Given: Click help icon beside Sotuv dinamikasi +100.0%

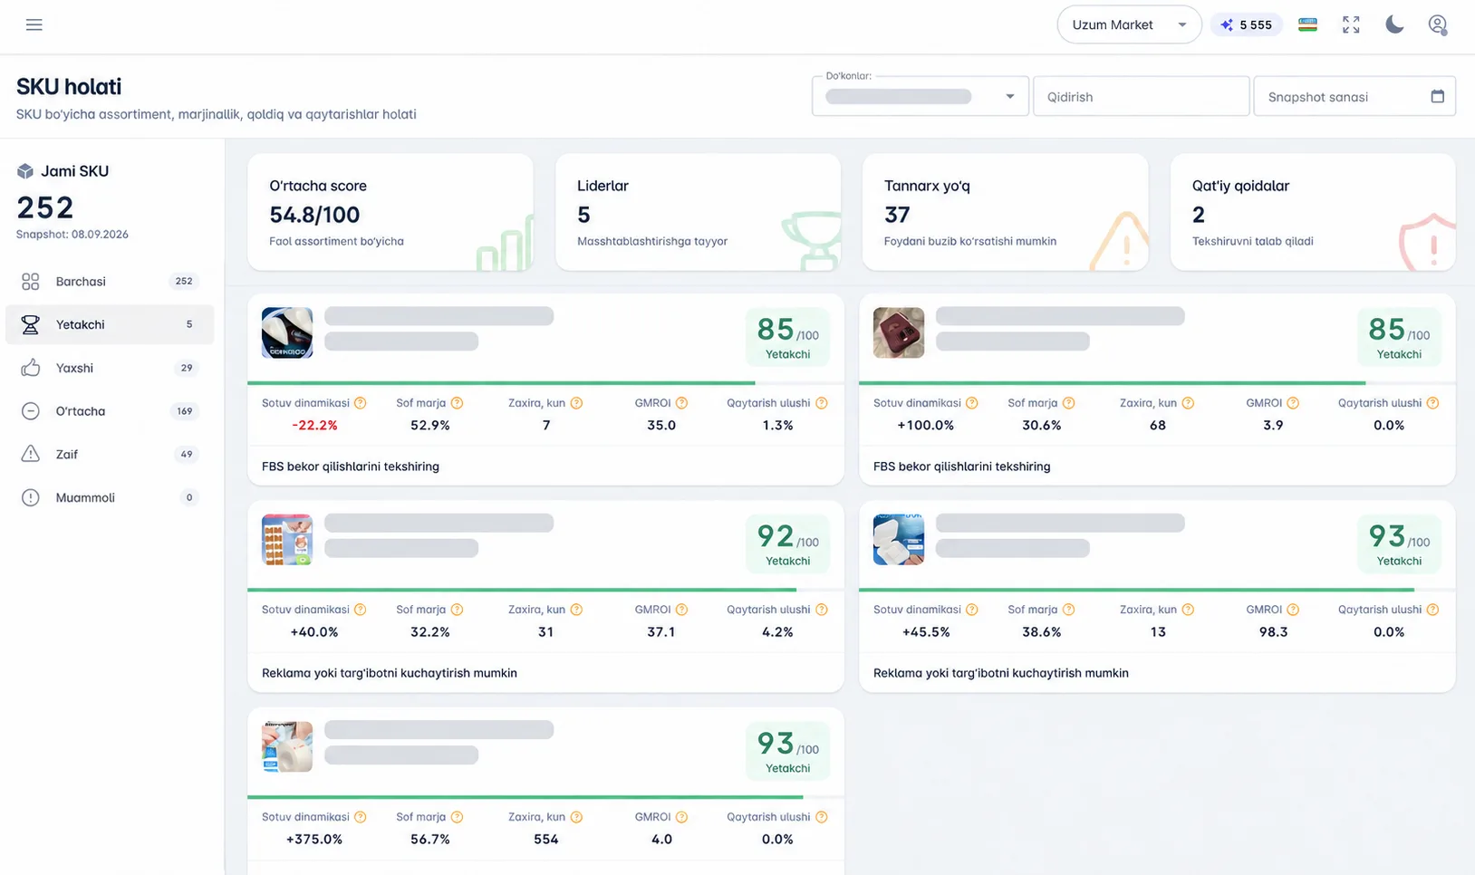Looking at the screenshot, I should (972, 403).
